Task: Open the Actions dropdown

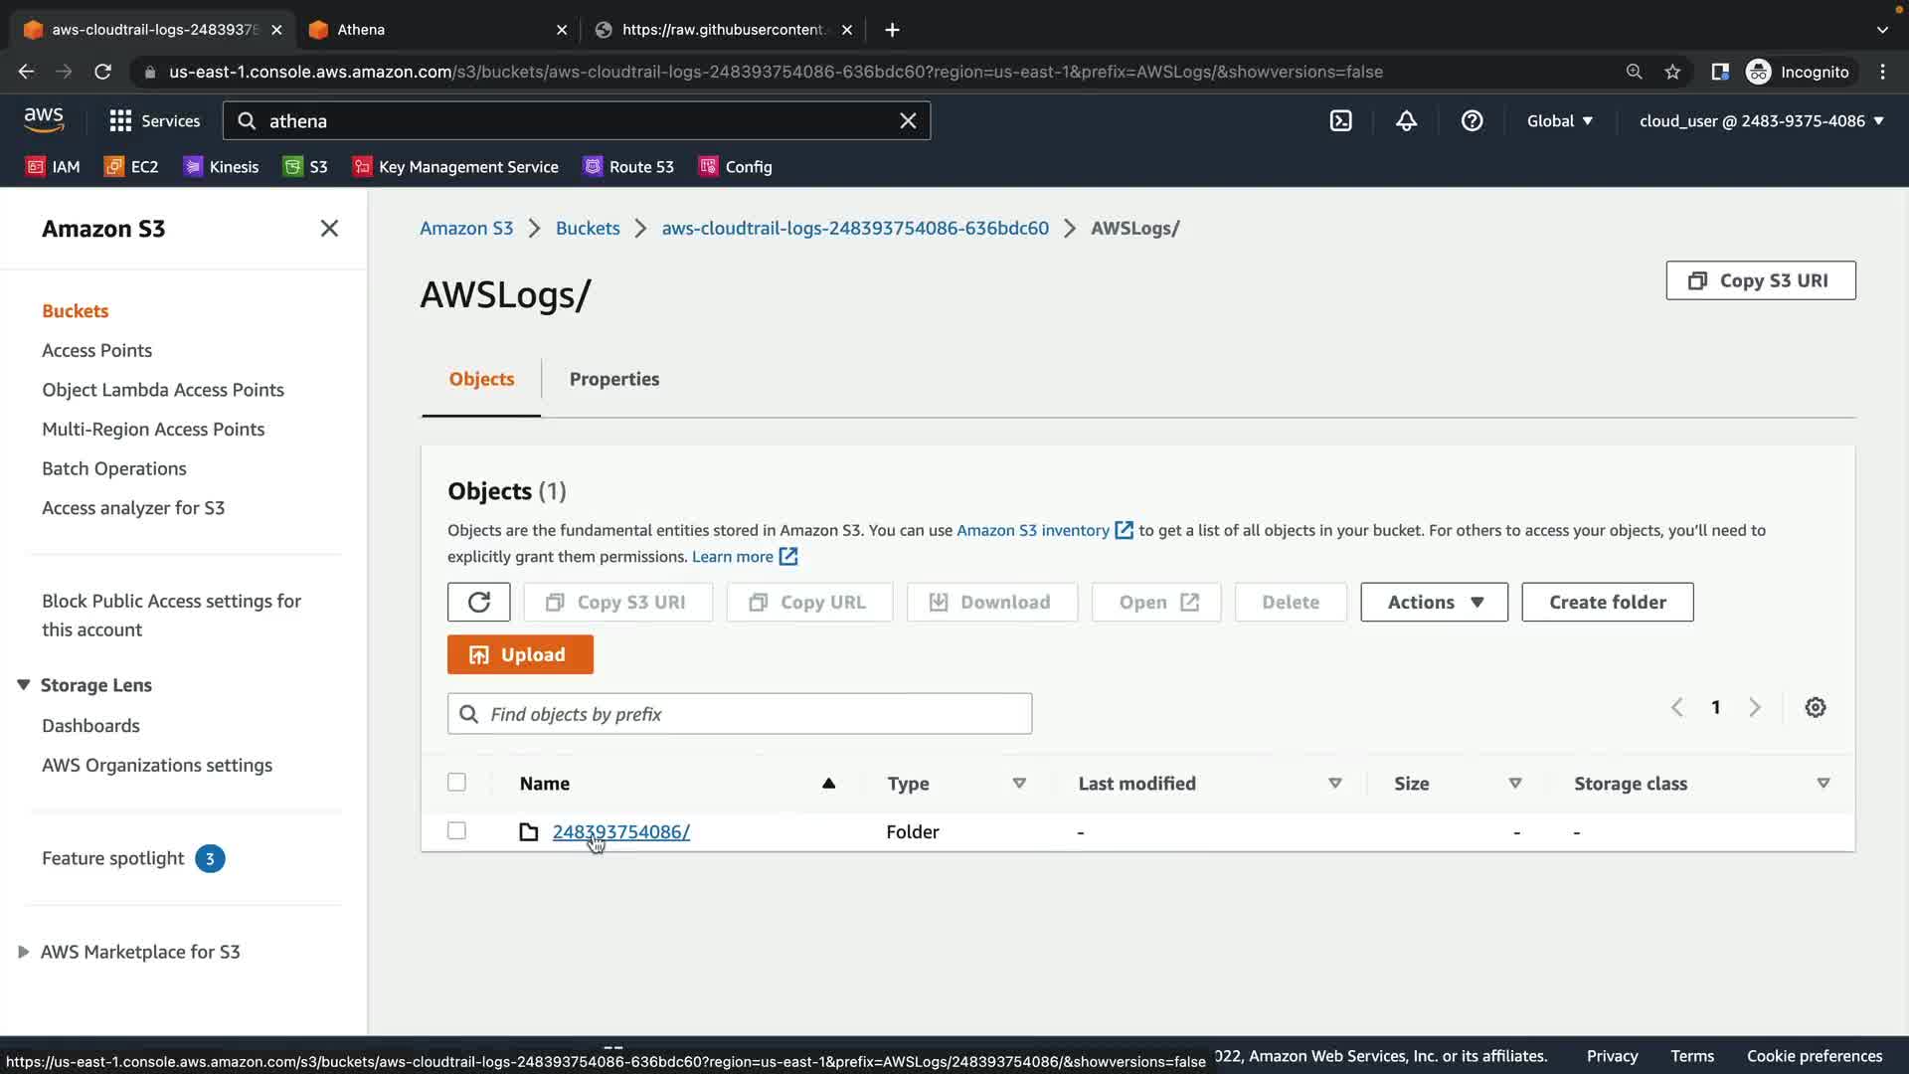Action: click(1433, 602)
